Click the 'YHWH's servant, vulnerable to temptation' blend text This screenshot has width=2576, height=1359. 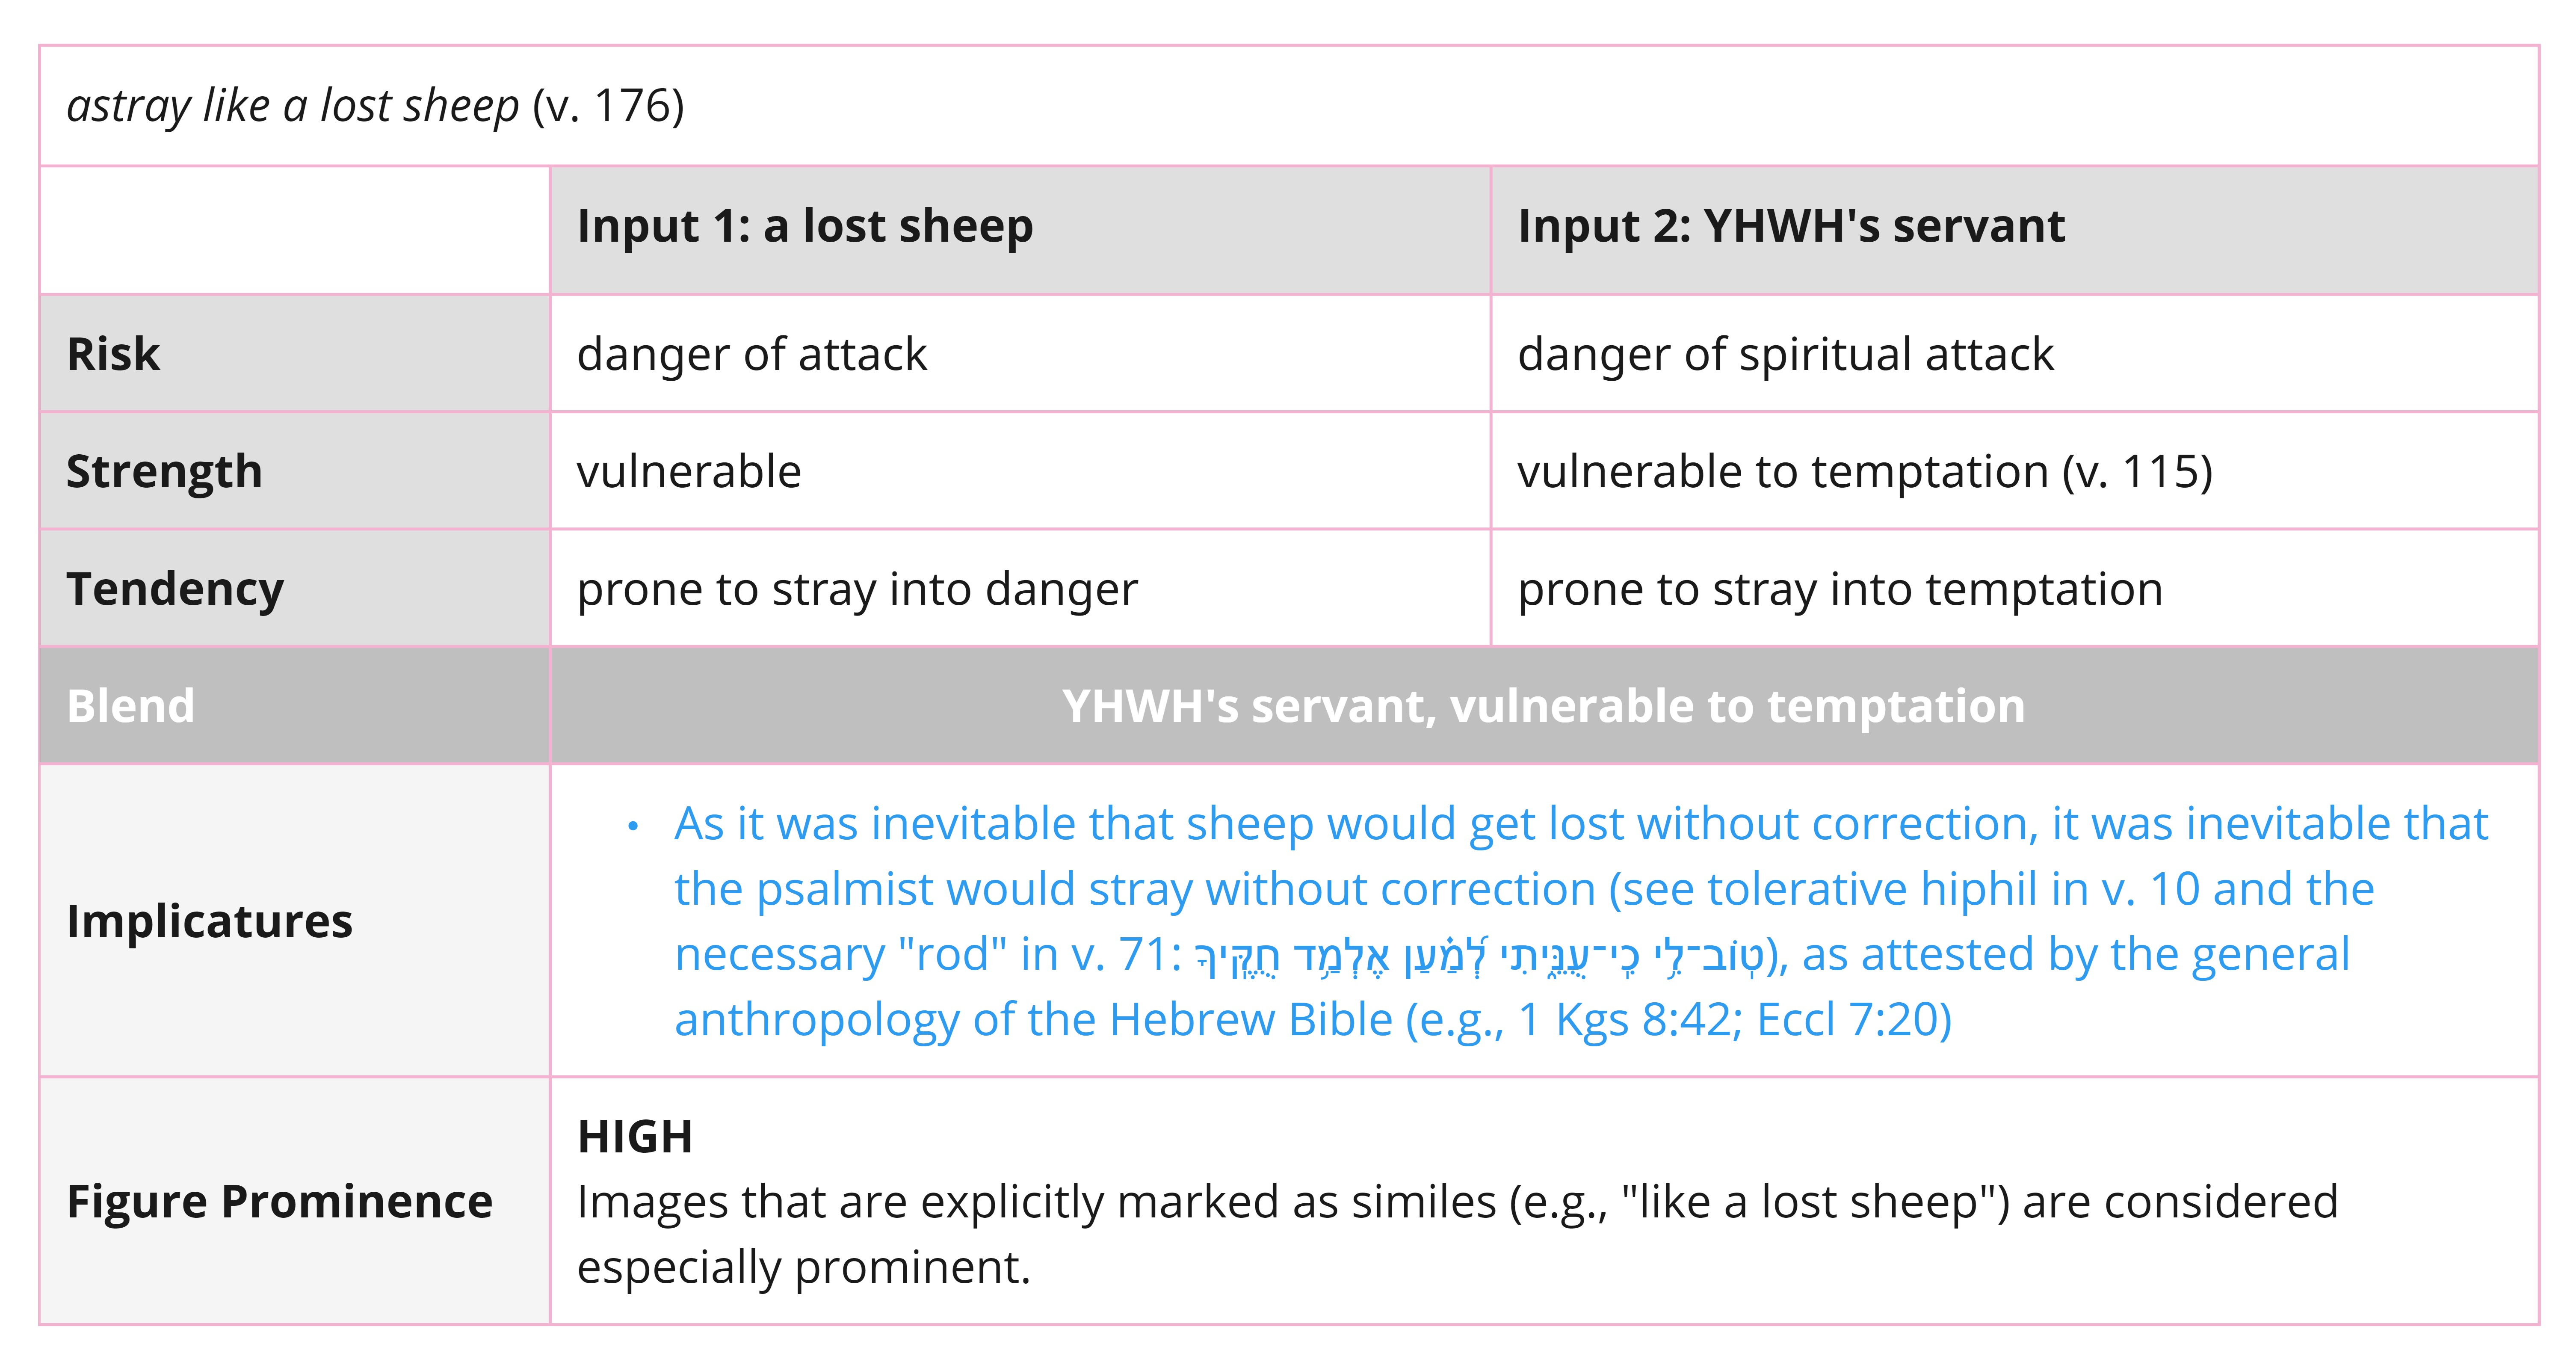point(1543,706)
